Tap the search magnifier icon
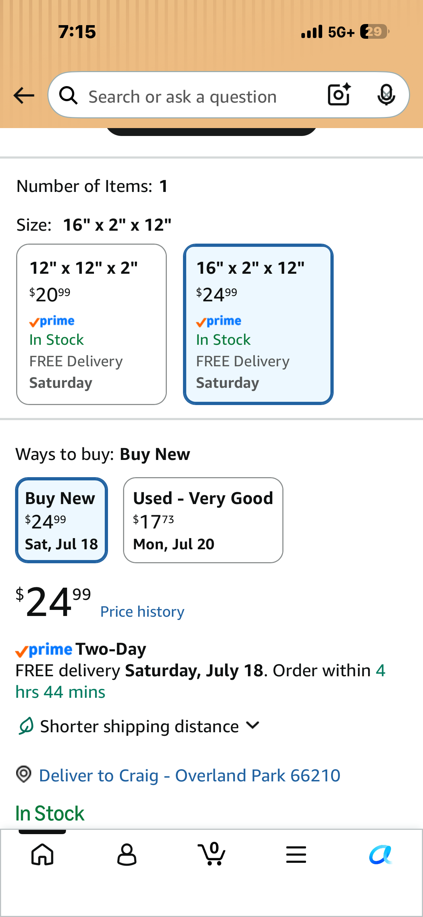423x917 pixels. 69,95
